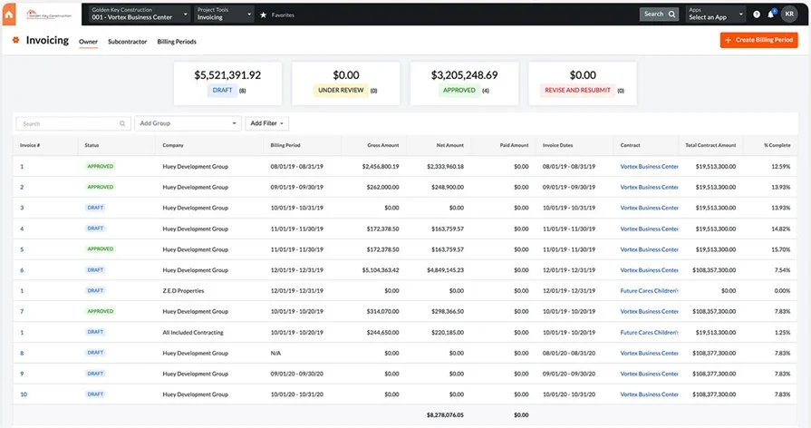
Task: Open invoice 1 for Z.E.D Properties
Action: click(x=22, y=291)
